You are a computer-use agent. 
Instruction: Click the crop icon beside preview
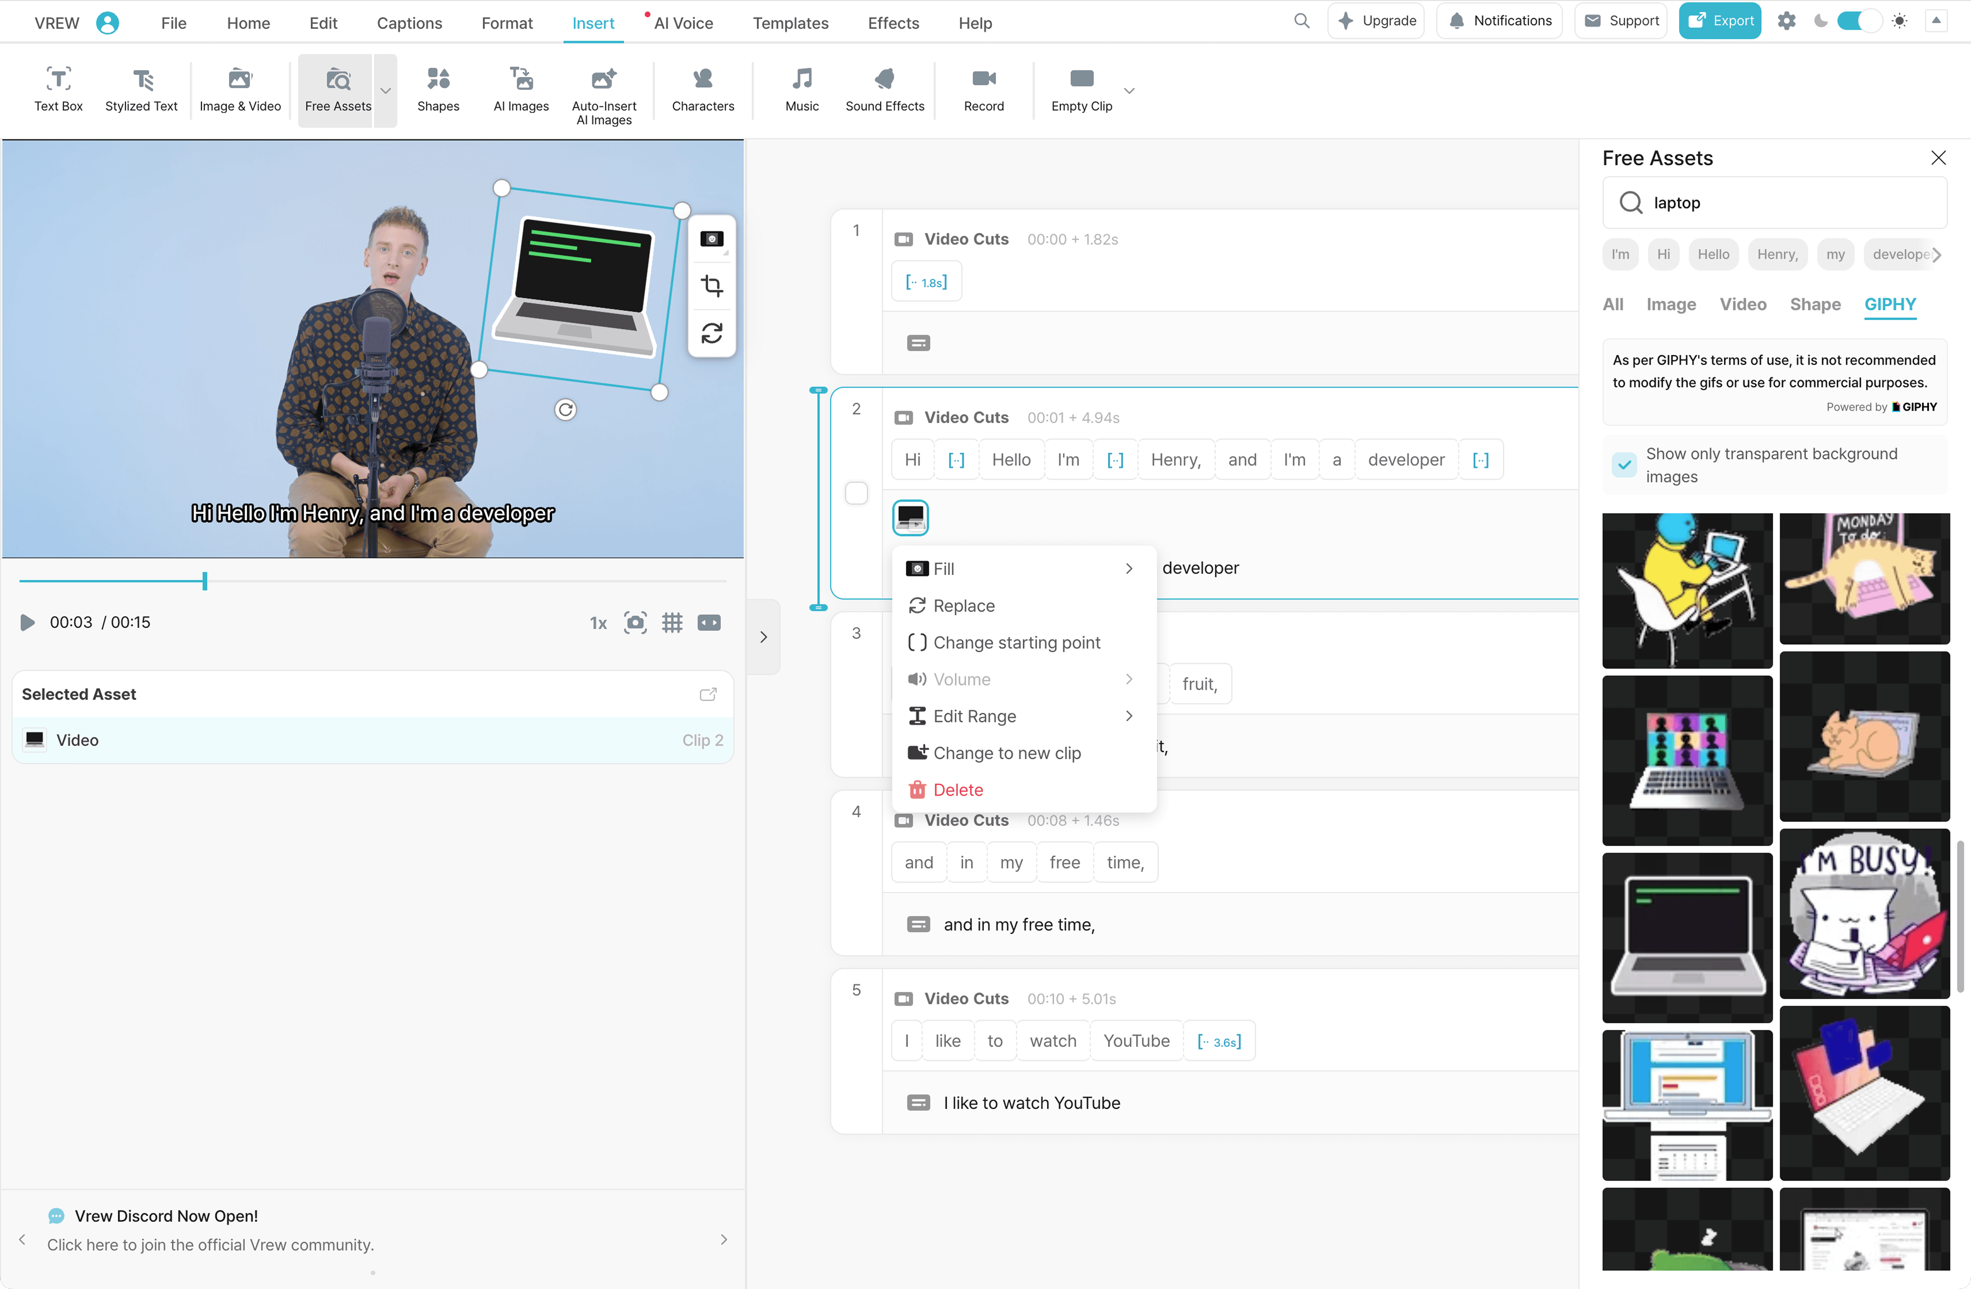pyautogui.click(x=711, y=287)
